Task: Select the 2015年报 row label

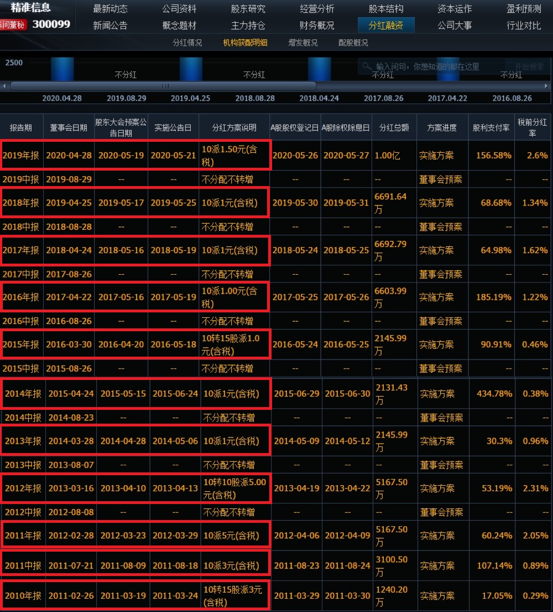Action: [20, 344]
